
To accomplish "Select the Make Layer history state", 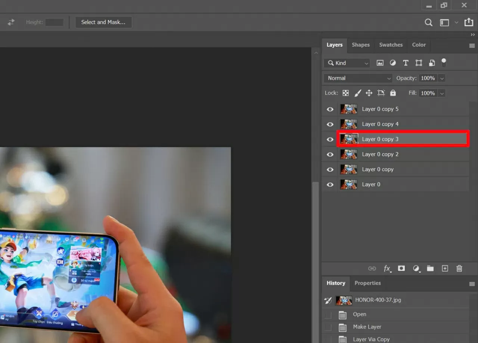I will (367, 327).
